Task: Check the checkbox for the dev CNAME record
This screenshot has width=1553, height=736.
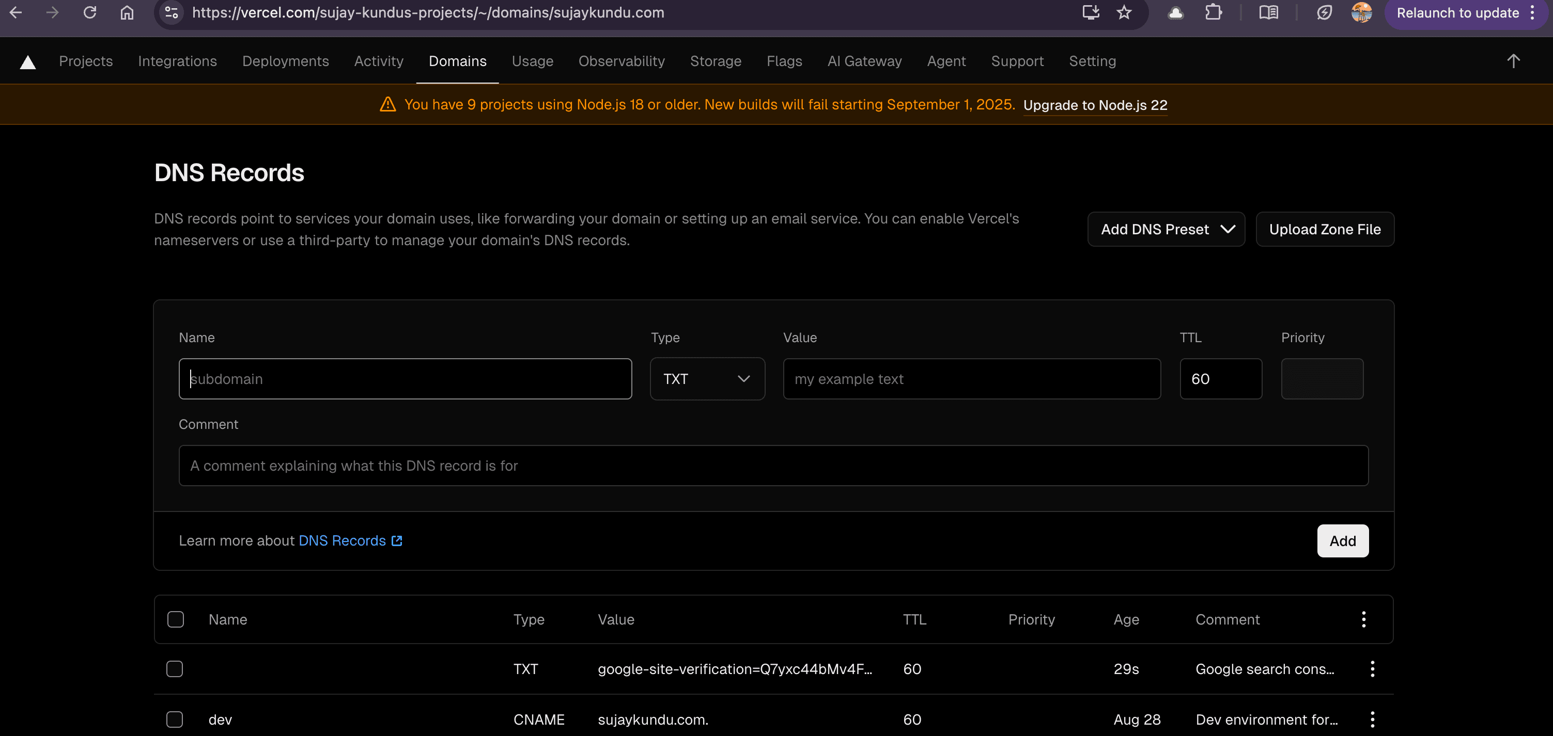Action: 175,719
